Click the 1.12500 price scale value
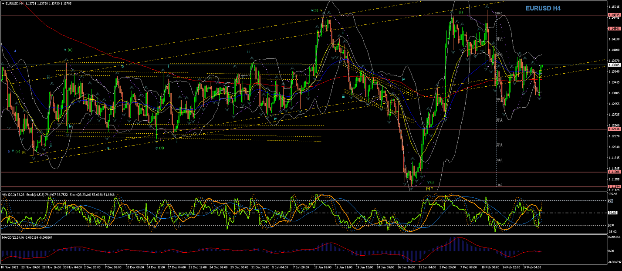This screenshot has height=271, width=622. point(613,125)
